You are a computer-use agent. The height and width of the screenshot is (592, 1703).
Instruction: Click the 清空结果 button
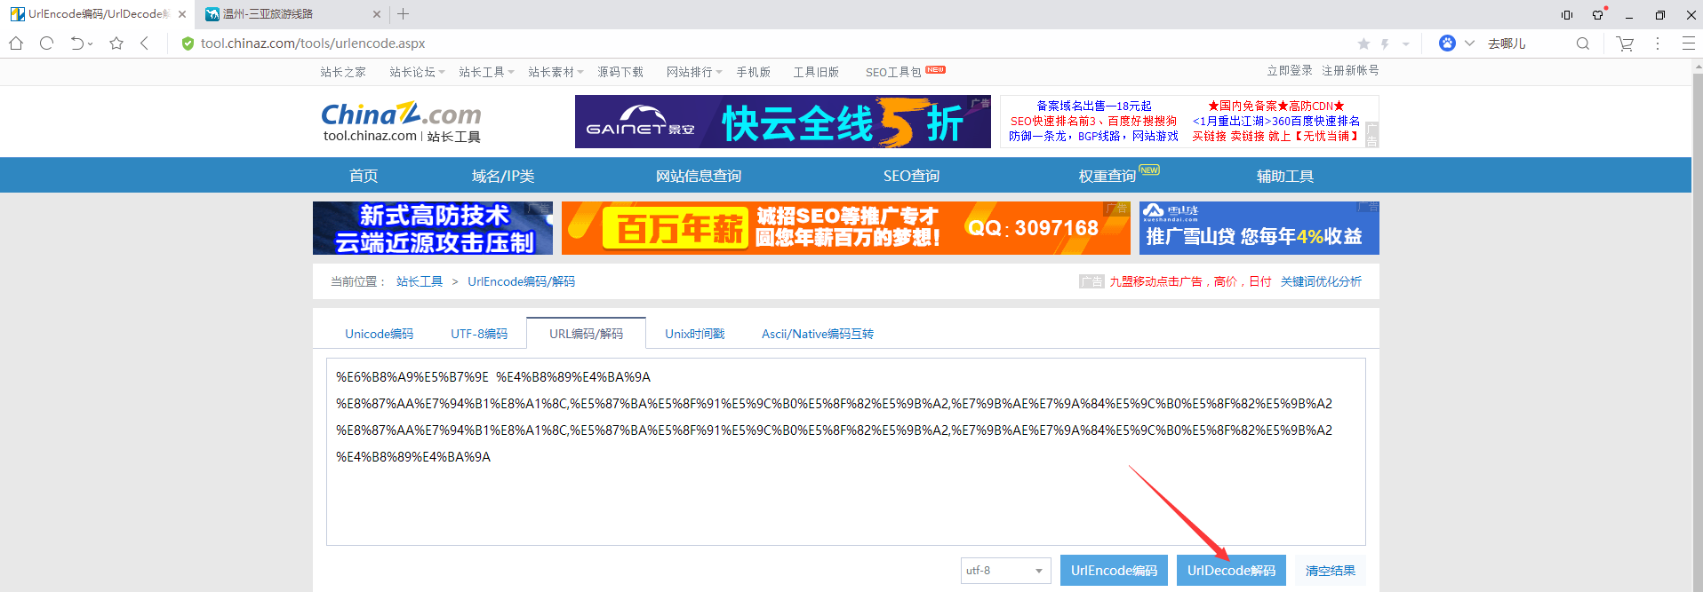point(1331,571)
